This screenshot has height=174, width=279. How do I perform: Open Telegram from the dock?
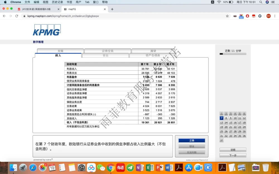pos(130,168)
